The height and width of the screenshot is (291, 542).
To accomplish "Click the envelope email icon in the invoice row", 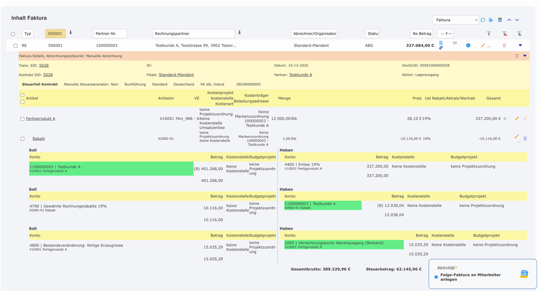I will click(x=455, y=43).
